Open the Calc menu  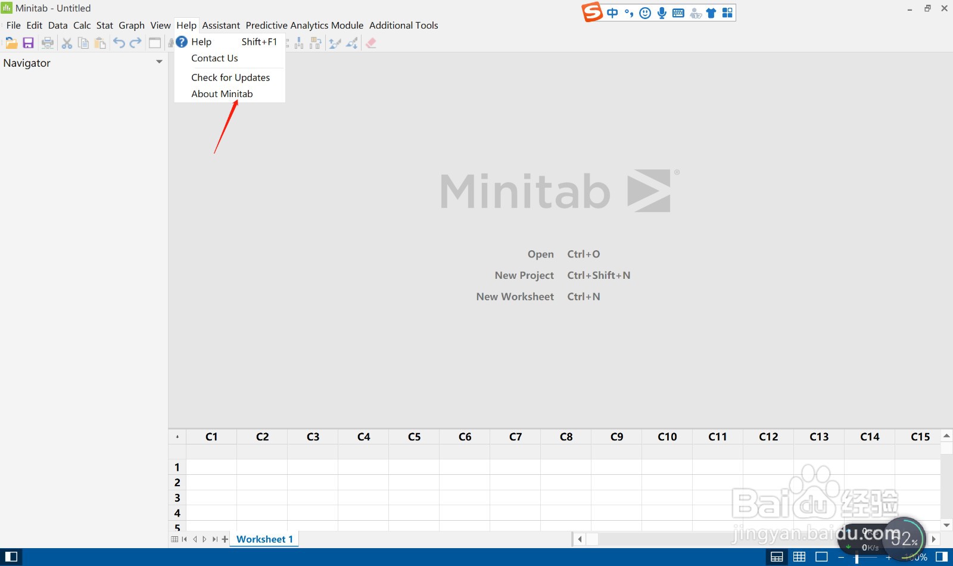(x=82, y=25)
